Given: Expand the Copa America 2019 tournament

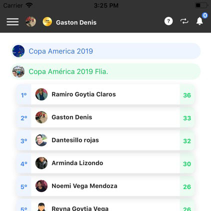Looking at the screenshot, I should tap(105, 51).
